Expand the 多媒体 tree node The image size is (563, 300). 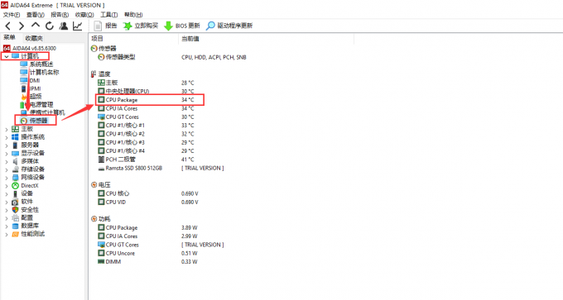pos(7,162)
